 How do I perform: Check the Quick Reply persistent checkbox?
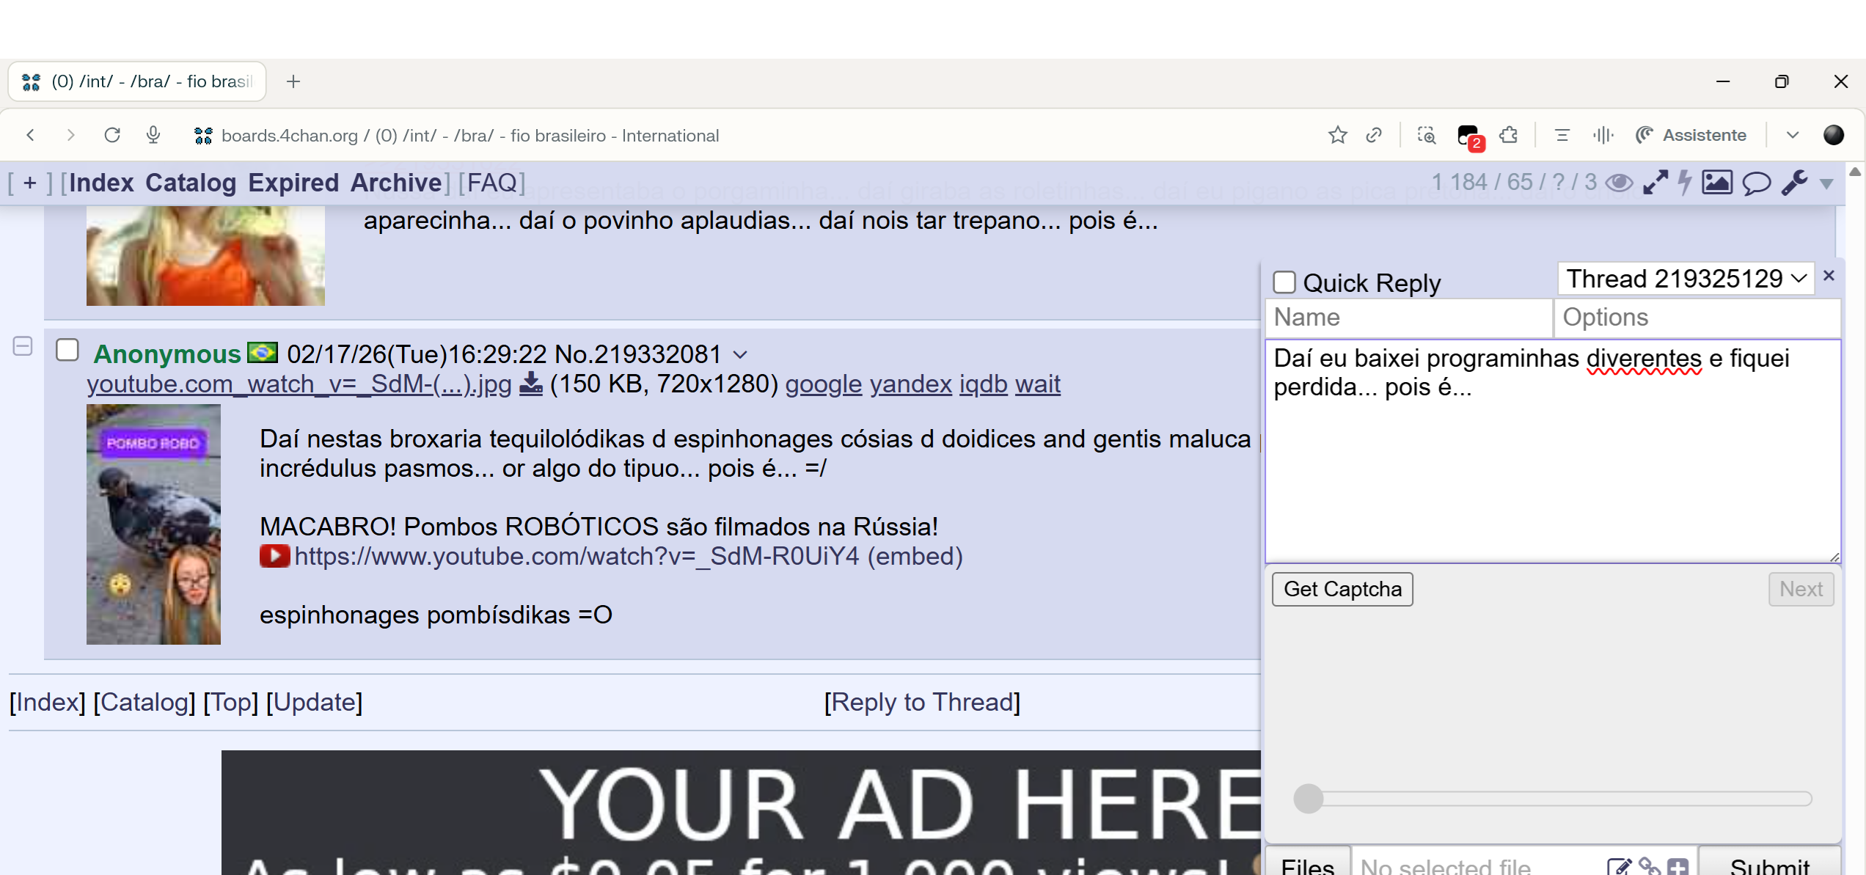point(1284,282)
